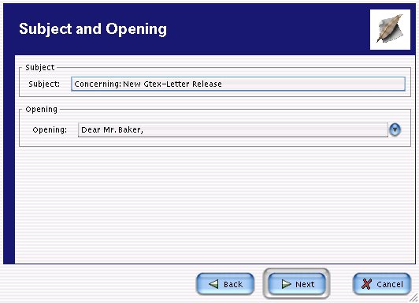Click the red X icon on Cancel
This screenshot has width=419, height=303.
pyautogui.click(x=366, y=284)
